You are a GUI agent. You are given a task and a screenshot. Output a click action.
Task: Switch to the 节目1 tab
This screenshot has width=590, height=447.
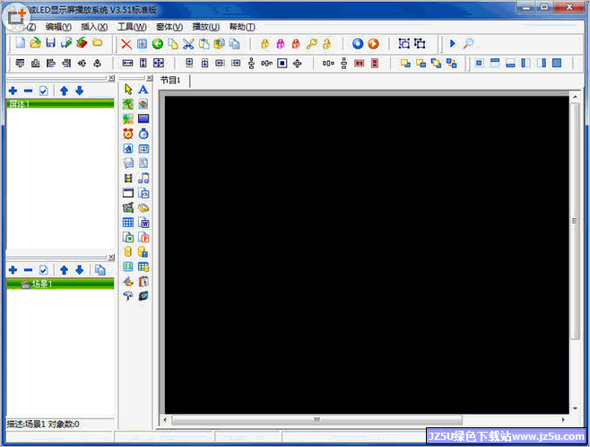tap(170, 80)
